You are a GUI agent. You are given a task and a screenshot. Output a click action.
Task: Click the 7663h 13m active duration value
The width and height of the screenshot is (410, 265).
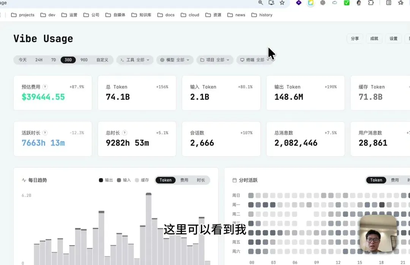pos(43,143)
